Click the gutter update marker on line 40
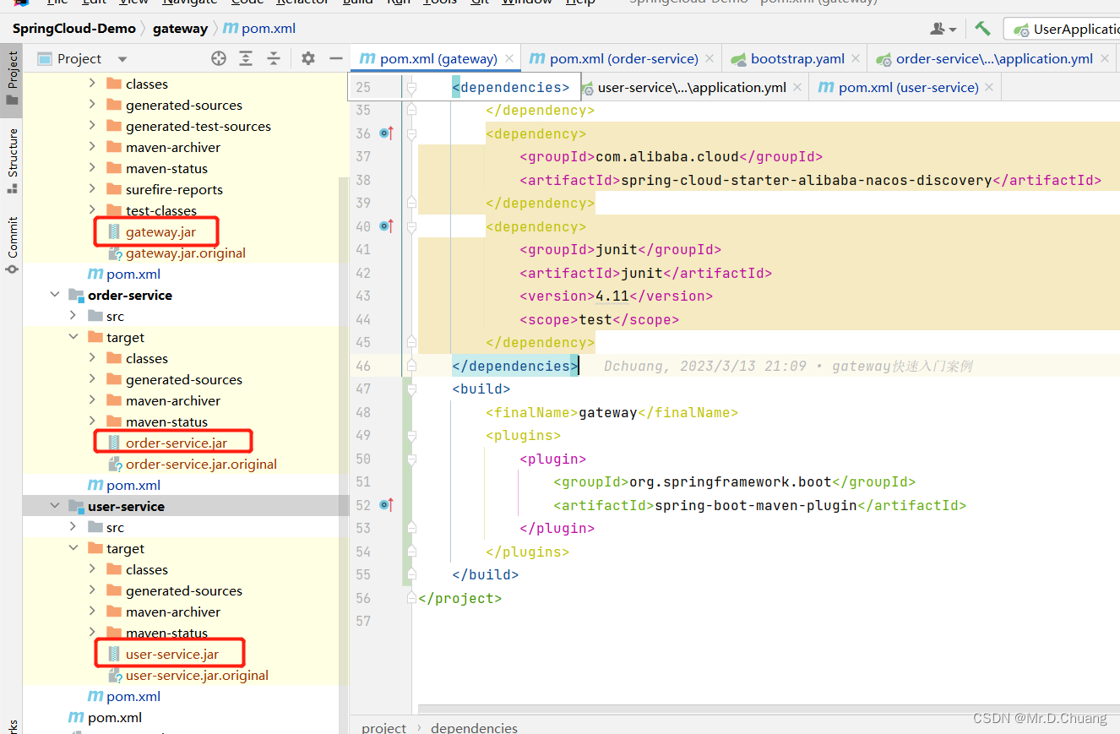 point(387,226)
